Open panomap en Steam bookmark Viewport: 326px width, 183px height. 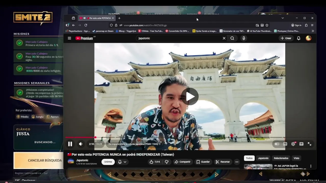(103, 31)
